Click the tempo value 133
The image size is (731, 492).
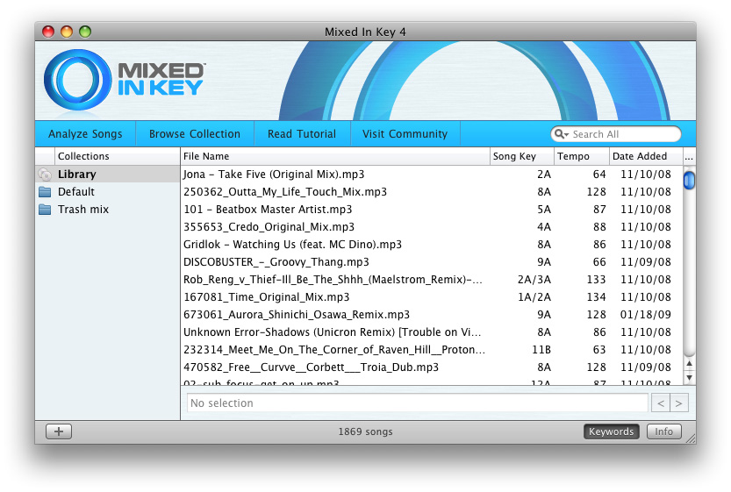(x=596, y=280)
